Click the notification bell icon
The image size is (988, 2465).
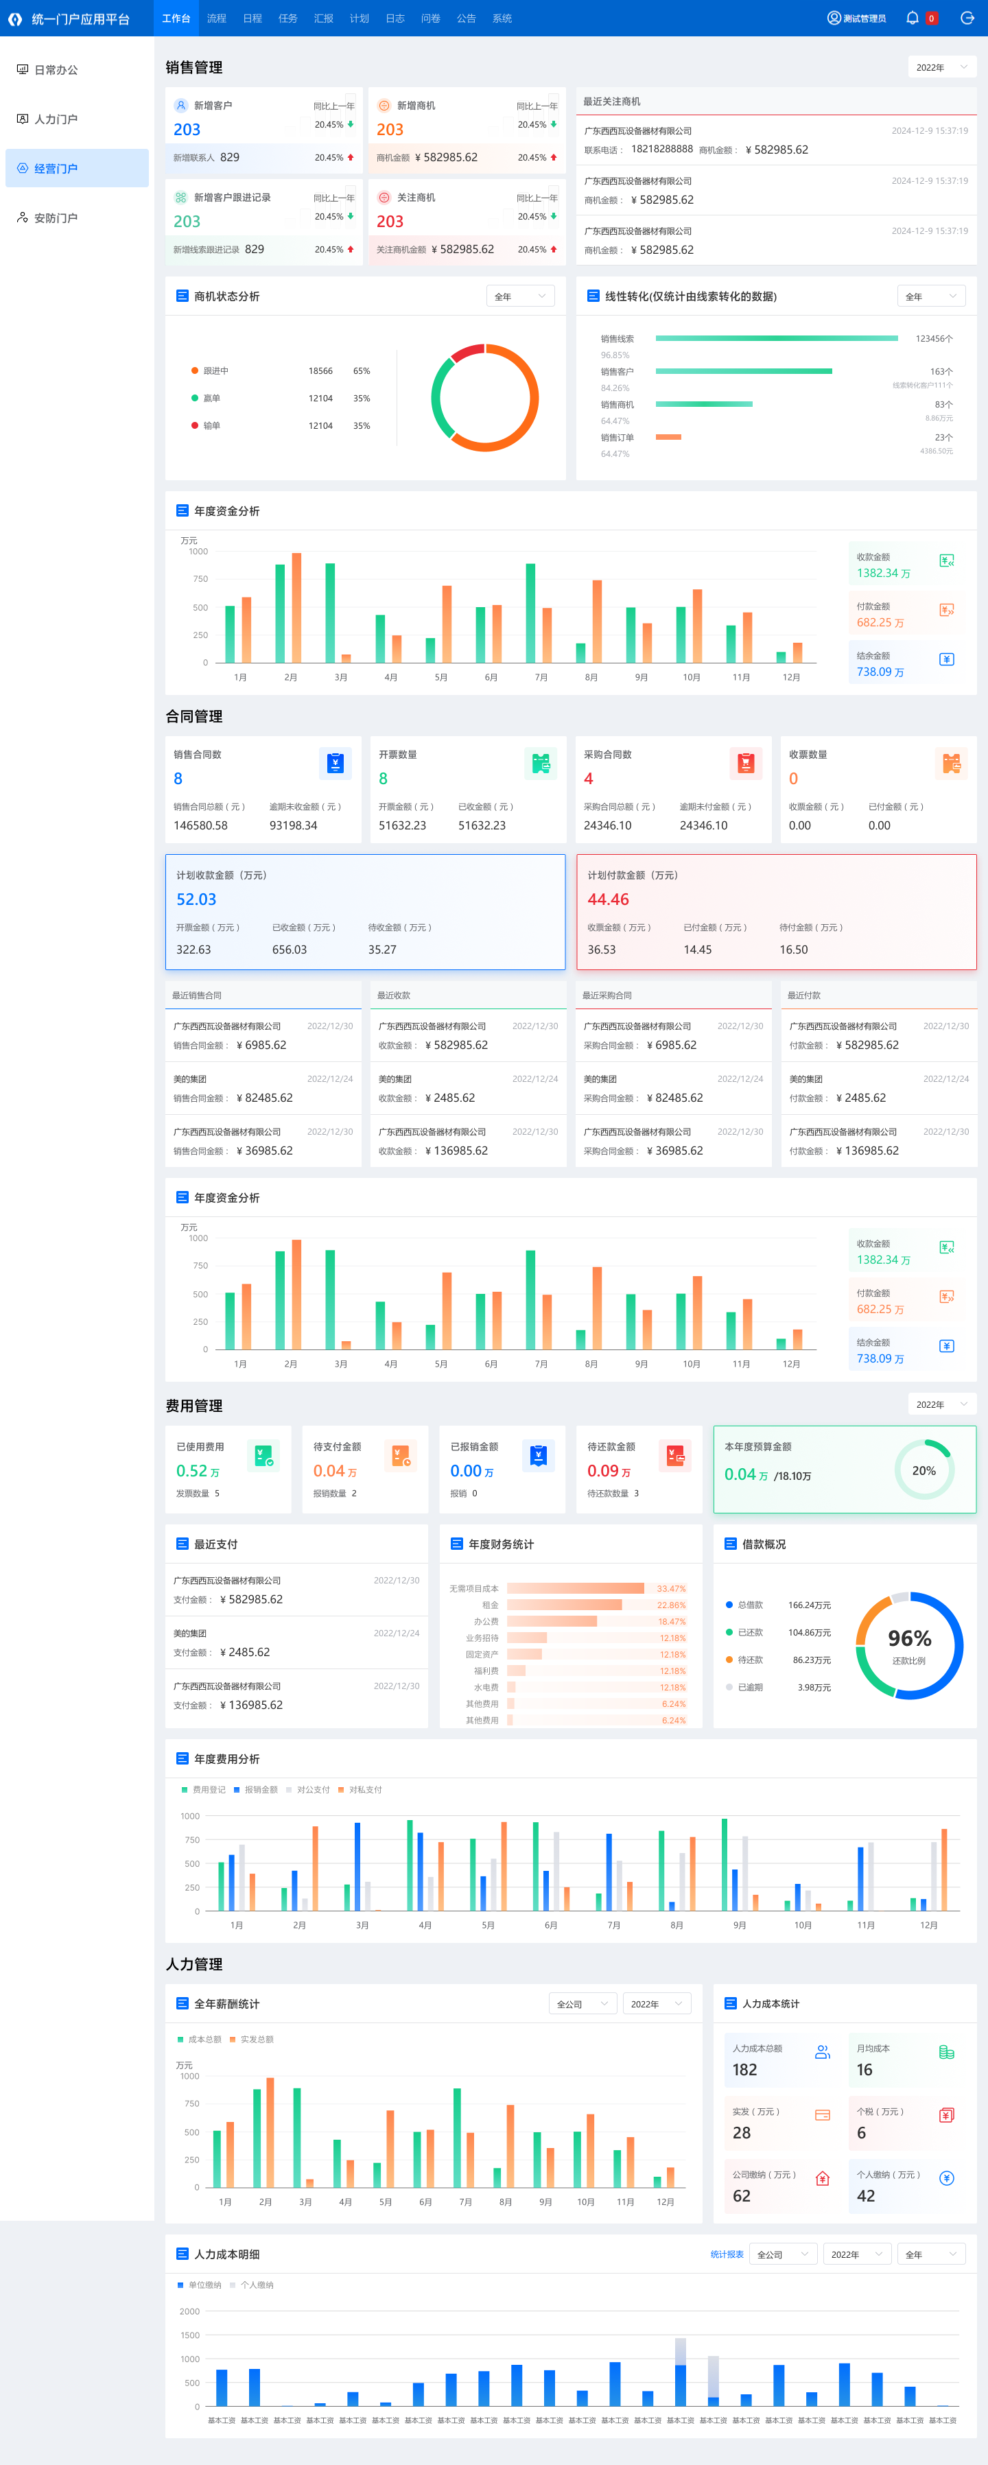[911, 19]
